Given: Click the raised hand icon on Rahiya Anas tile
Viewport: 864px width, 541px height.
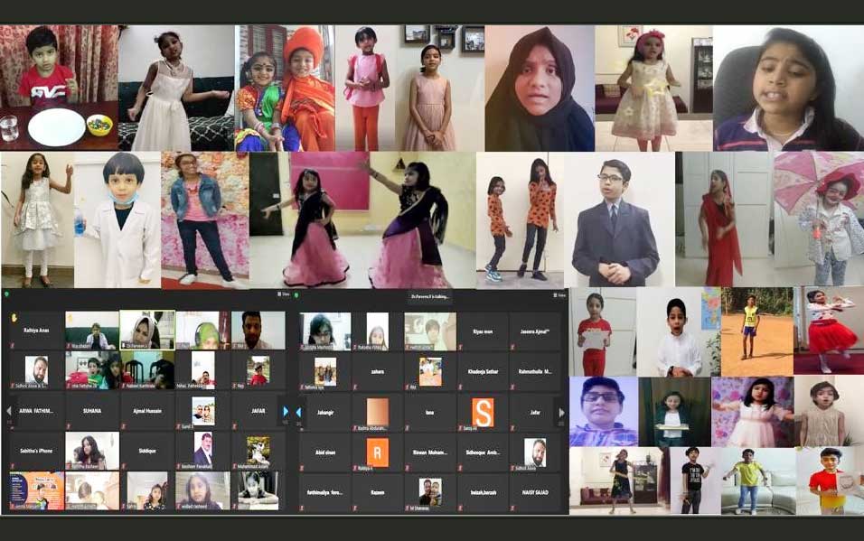Looking at the screenshot, I should [x=14, y=316].
